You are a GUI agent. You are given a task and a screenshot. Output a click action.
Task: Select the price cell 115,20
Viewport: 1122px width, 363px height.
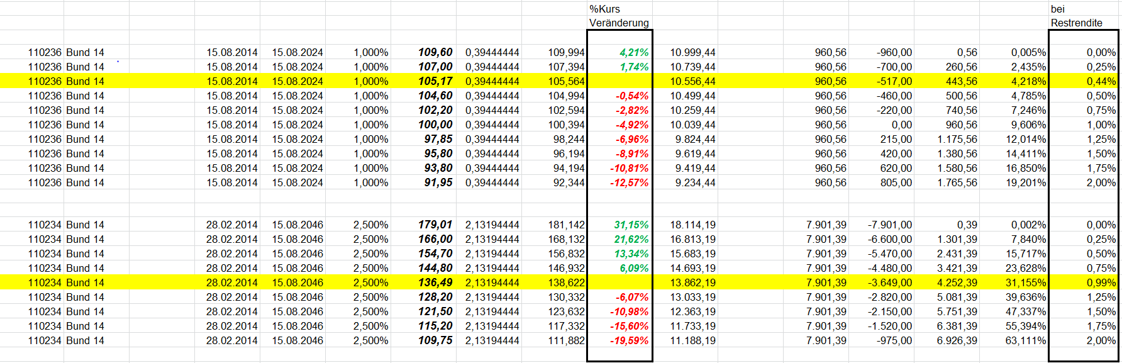(x=423, y=326)
